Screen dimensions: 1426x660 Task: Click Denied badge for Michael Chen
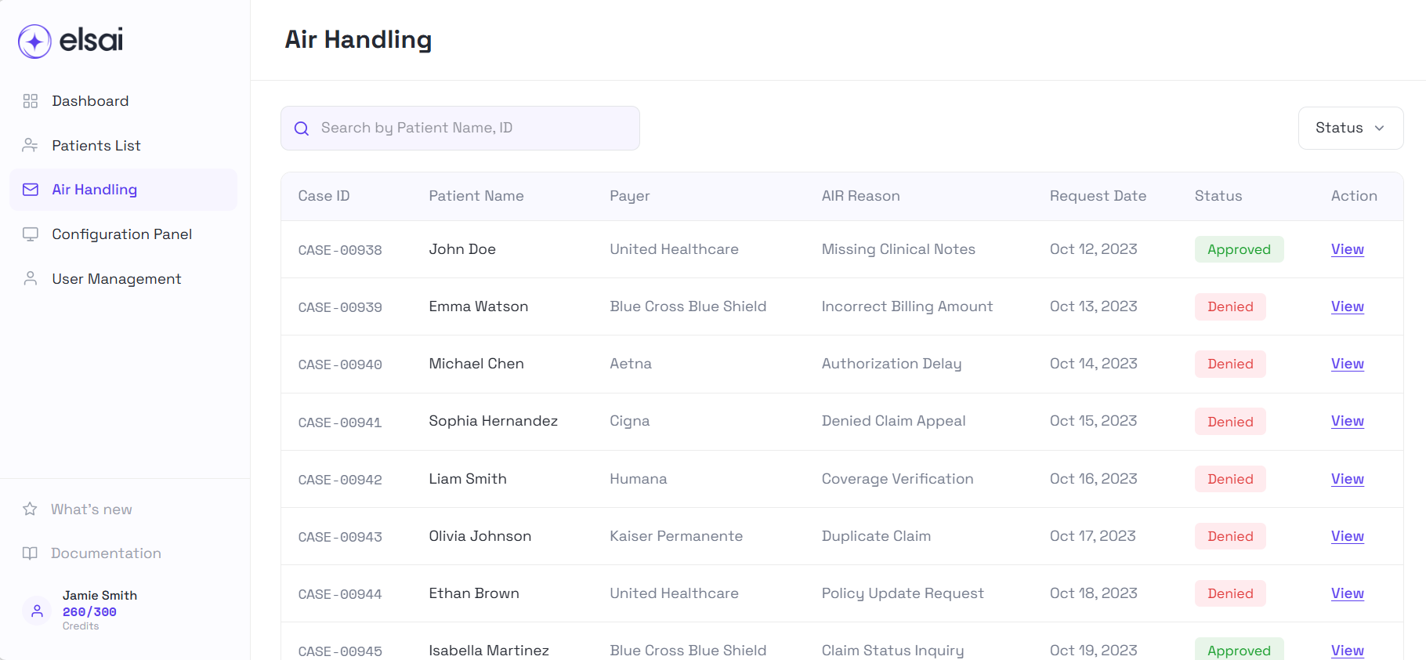(1230, 364)
